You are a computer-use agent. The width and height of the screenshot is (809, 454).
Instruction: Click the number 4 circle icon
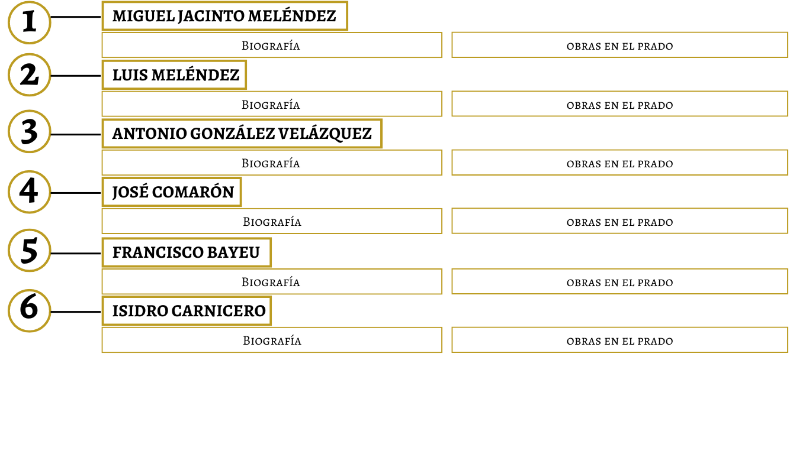point(29,192)
